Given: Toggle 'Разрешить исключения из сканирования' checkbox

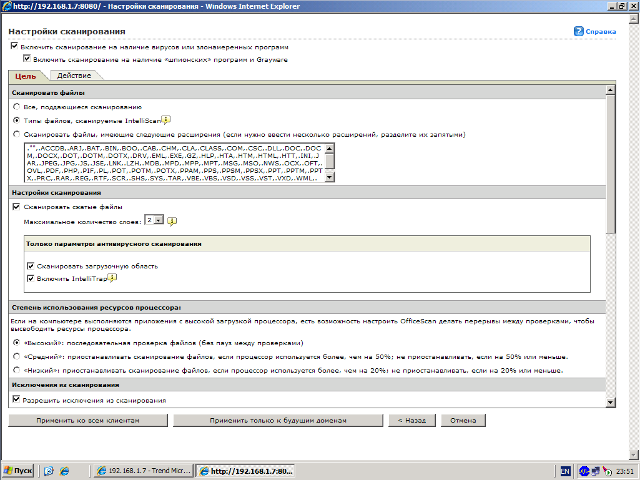Looking at the screenshot, I should click(16, 399).
